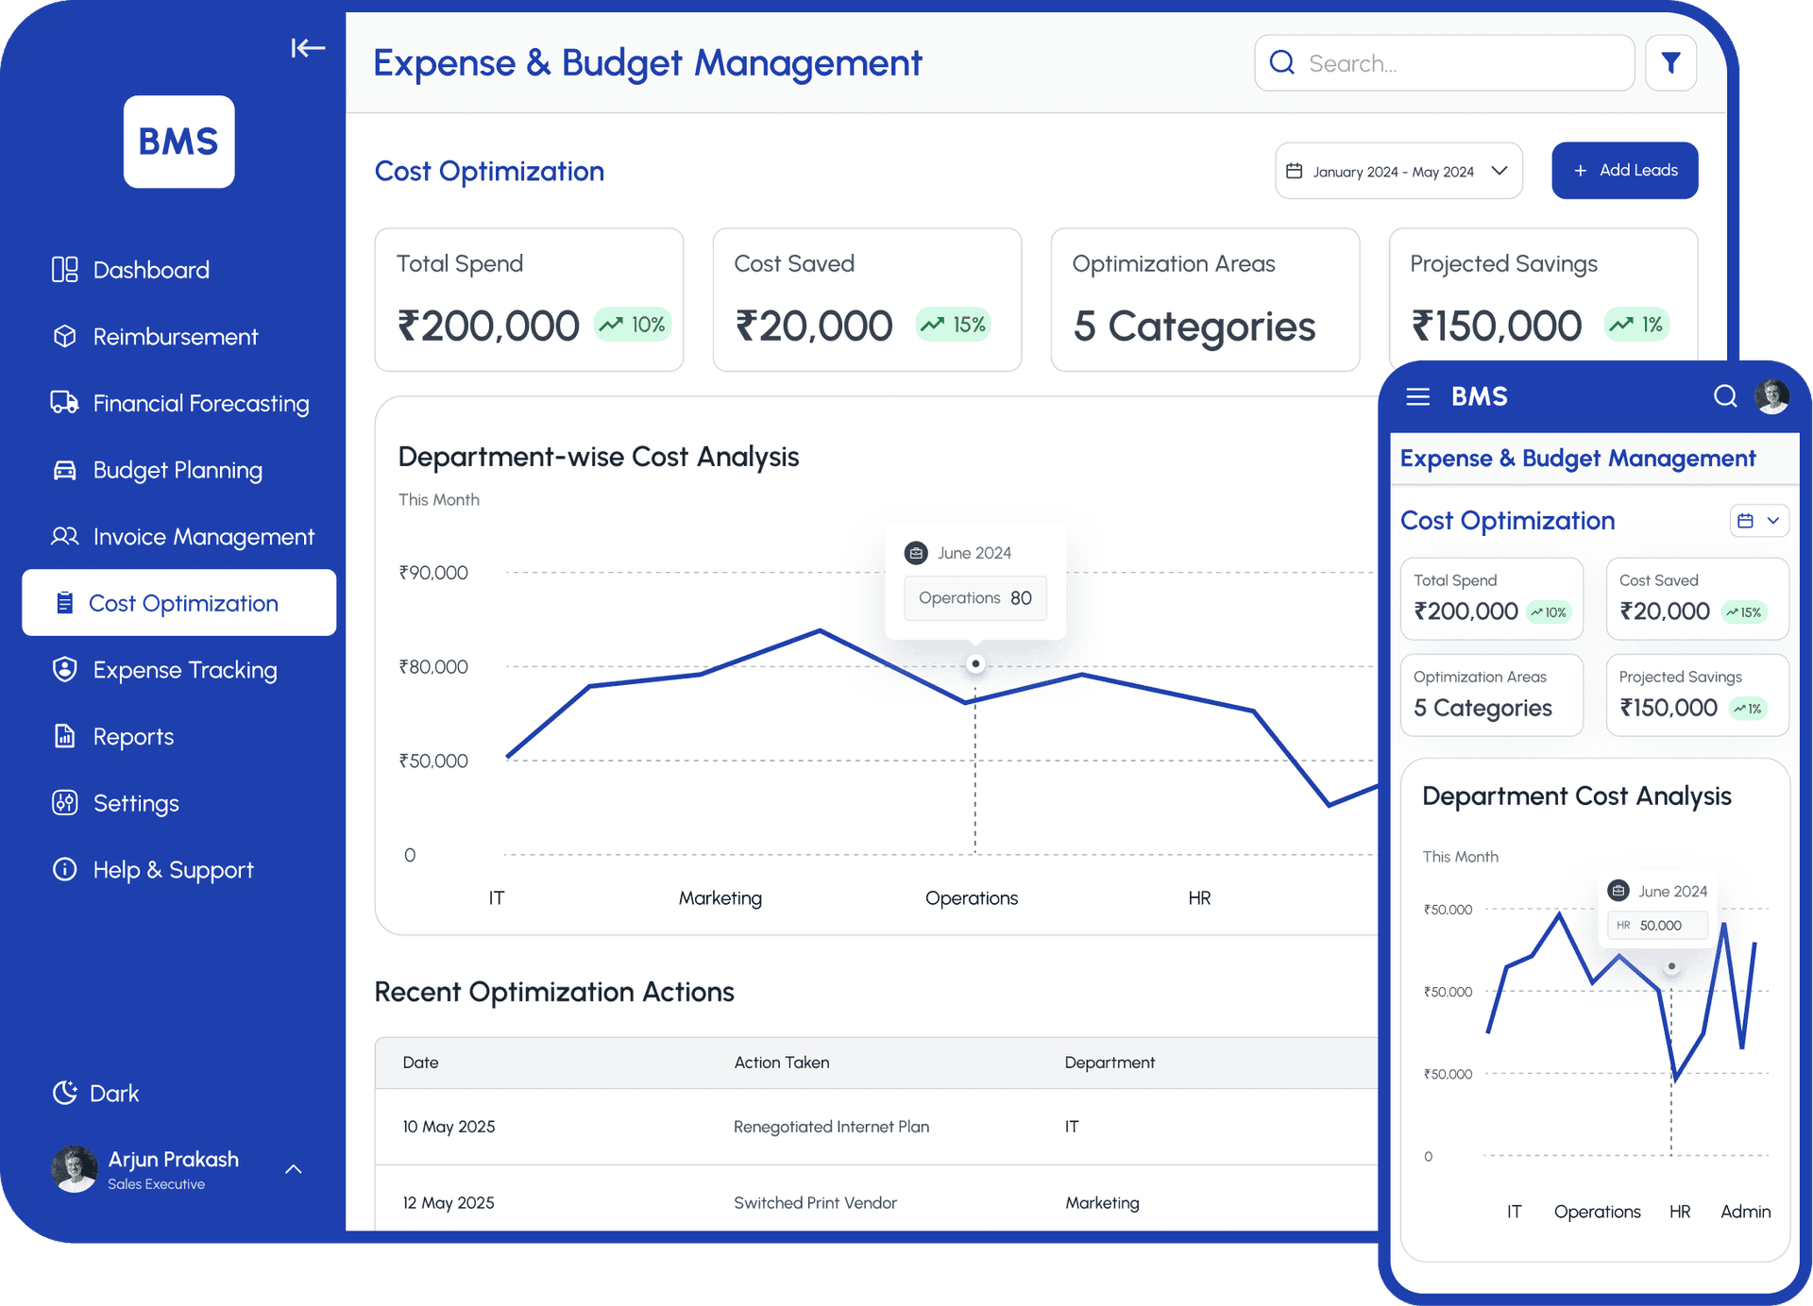Collapse the Arjun Prakash profile chevron
Viewport: 1813px width, 1306px height.
pyautogui.click(x=293, y=1169)
